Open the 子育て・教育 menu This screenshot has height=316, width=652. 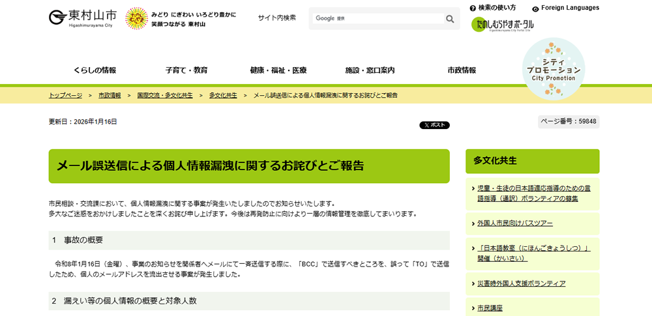click(x=186, y=70)
